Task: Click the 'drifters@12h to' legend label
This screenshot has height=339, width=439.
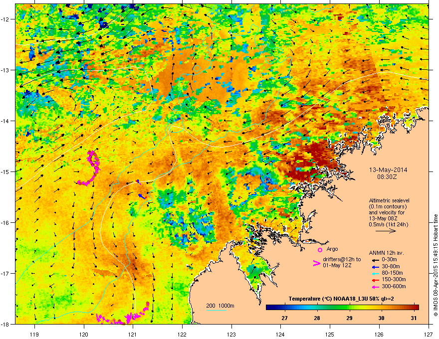Action: 342,260
